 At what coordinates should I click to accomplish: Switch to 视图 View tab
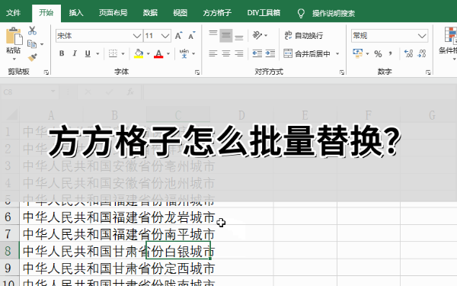180,13
